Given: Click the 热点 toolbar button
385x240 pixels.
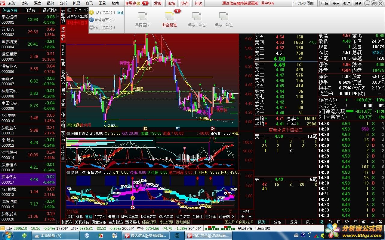Looking at the screenshot, I should tap(185, 3).
